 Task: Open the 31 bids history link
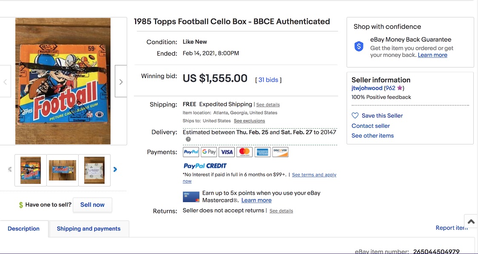(268, 80)
